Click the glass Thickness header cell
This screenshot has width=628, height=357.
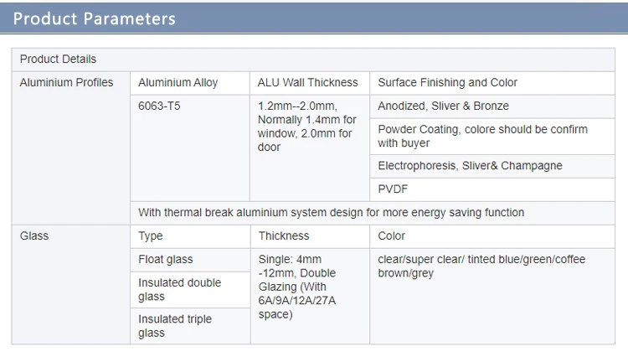pyautogui.click(x=310, y=236)
